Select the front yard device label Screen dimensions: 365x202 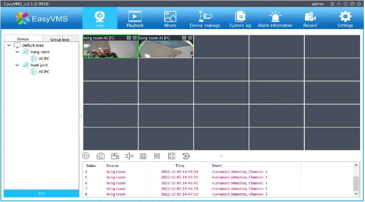point(39,65)
